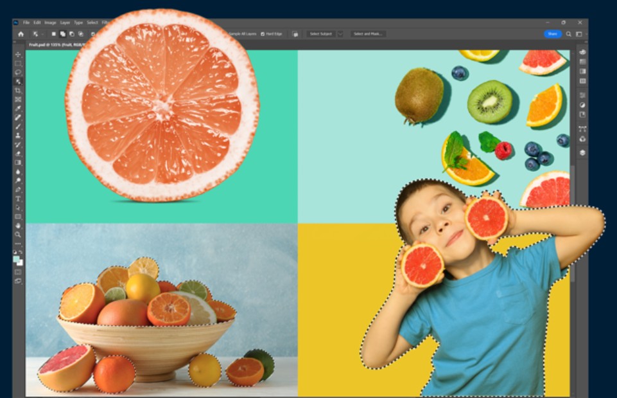Image resolution: width=617 pixels, height=398 pixels.
Task: Select the Gradient tool
Action: pos(18,163)
